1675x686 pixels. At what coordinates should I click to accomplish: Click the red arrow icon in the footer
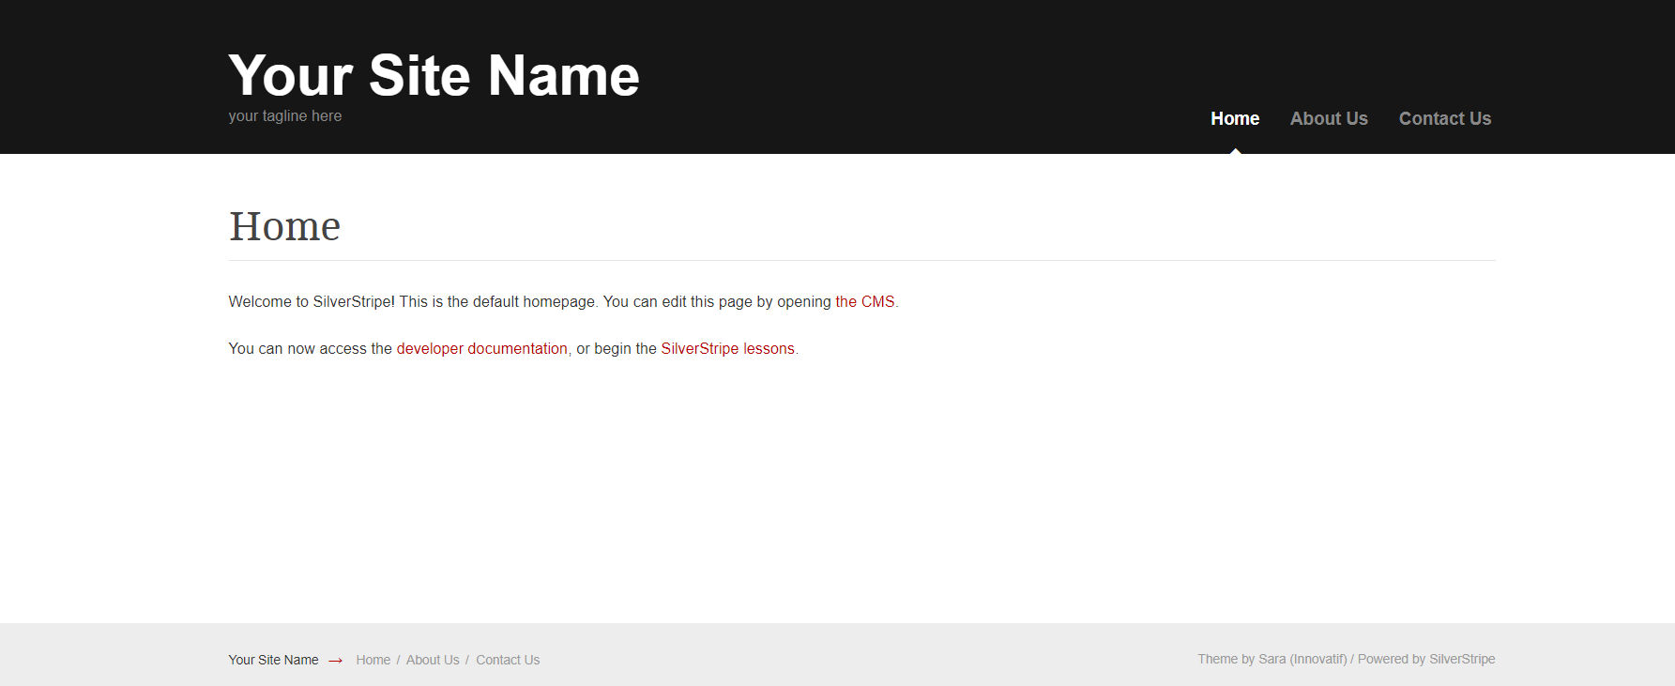pos(335,661)
